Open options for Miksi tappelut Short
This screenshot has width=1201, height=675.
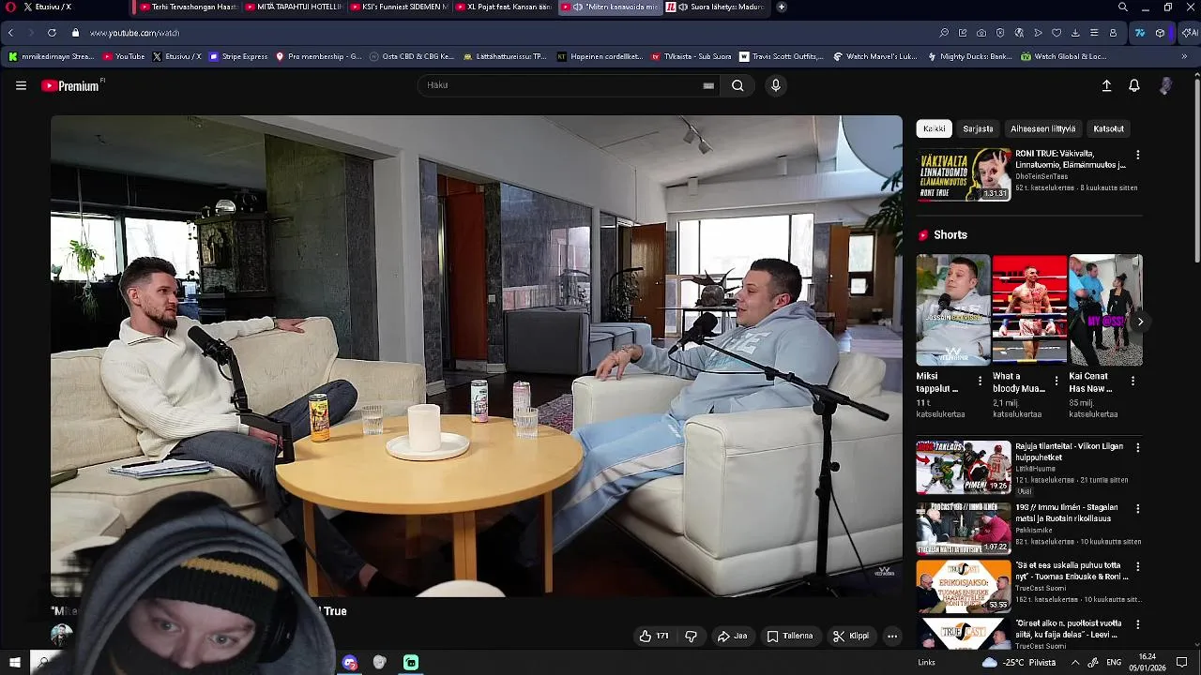coord(981,381)
